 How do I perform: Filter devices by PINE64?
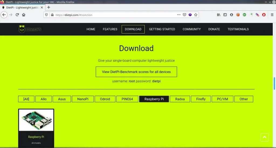click(127, 99)
